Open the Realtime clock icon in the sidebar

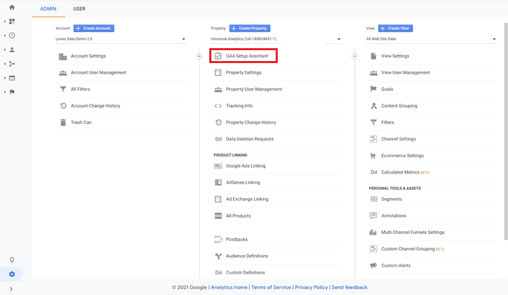12,36
